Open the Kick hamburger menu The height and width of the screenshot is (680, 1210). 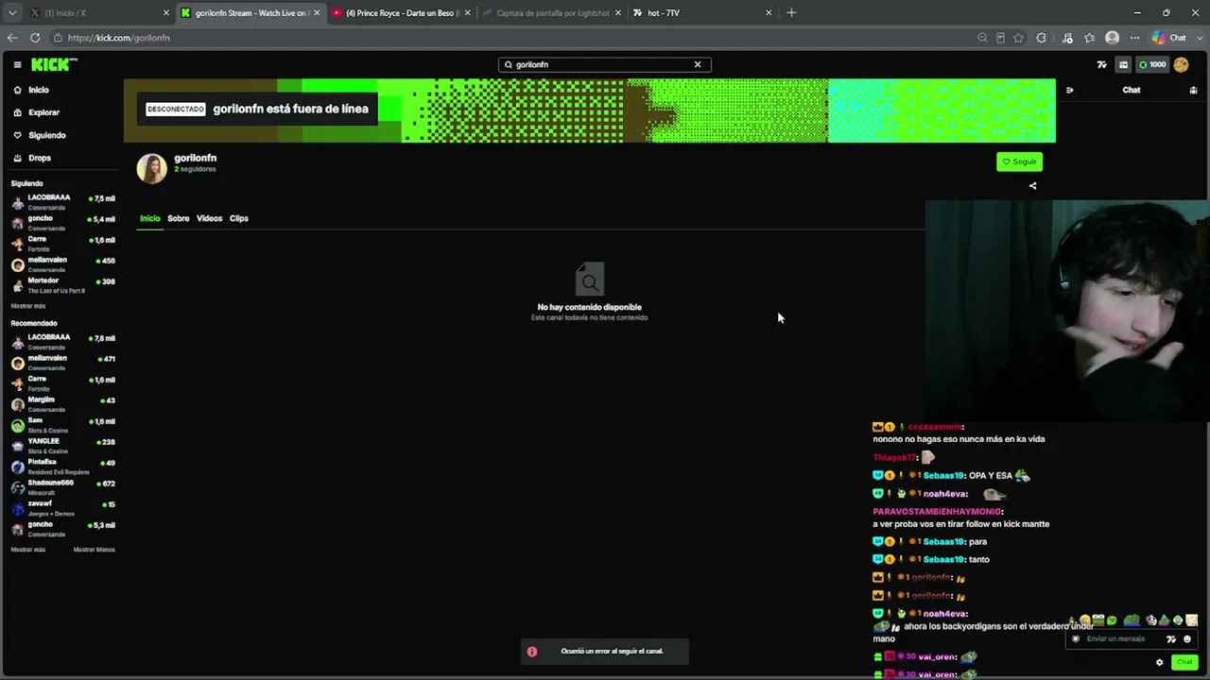click(x=17, y=64)
